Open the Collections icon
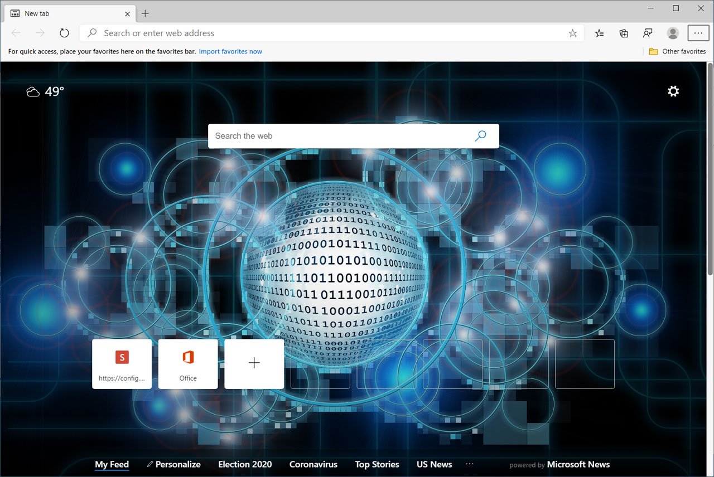The height and width of the screenshot is (477, 714). (x=624, y=33)
